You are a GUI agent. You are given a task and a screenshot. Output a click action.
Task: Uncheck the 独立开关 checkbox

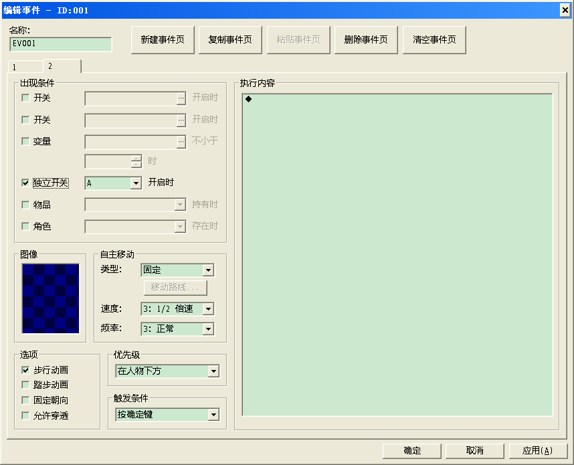pyautogui.click(x=25, y=183)
